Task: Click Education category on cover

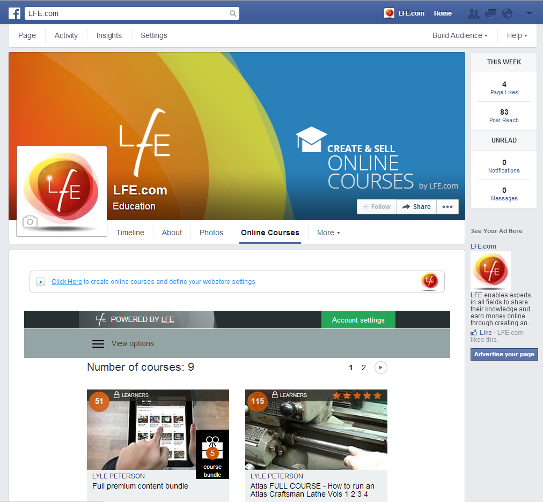Action: coord(134,206)
